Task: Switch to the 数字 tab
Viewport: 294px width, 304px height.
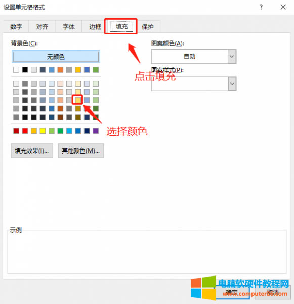Action: [16, 26]
